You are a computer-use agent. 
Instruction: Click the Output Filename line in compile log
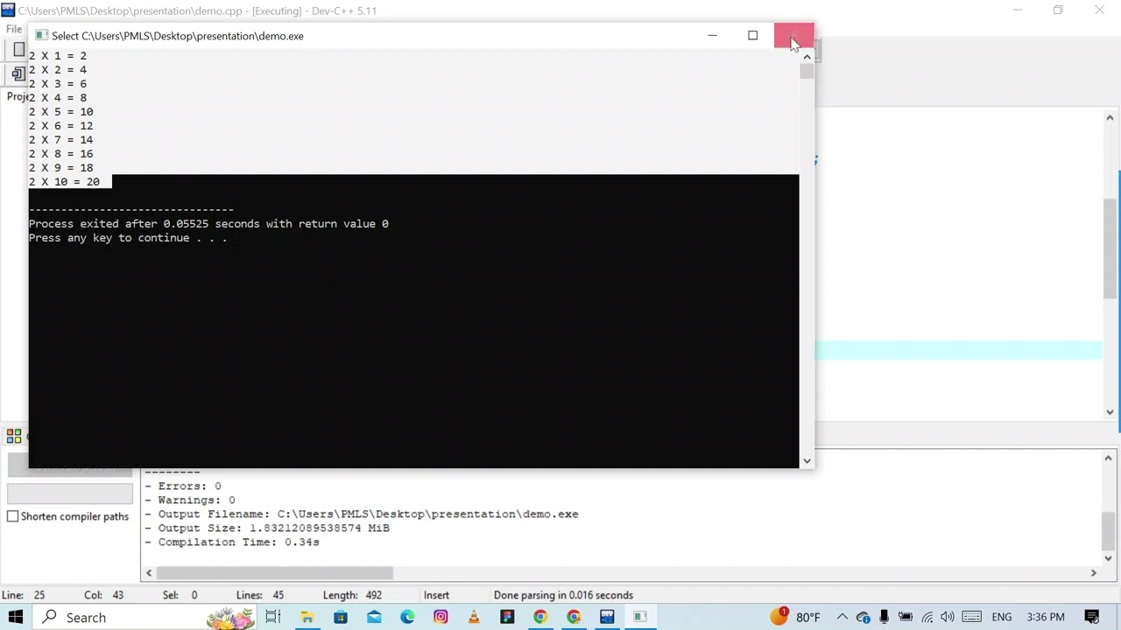362,514
